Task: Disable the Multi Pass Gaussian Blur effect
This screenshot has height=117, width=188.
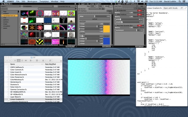Action: click(139, 26)
